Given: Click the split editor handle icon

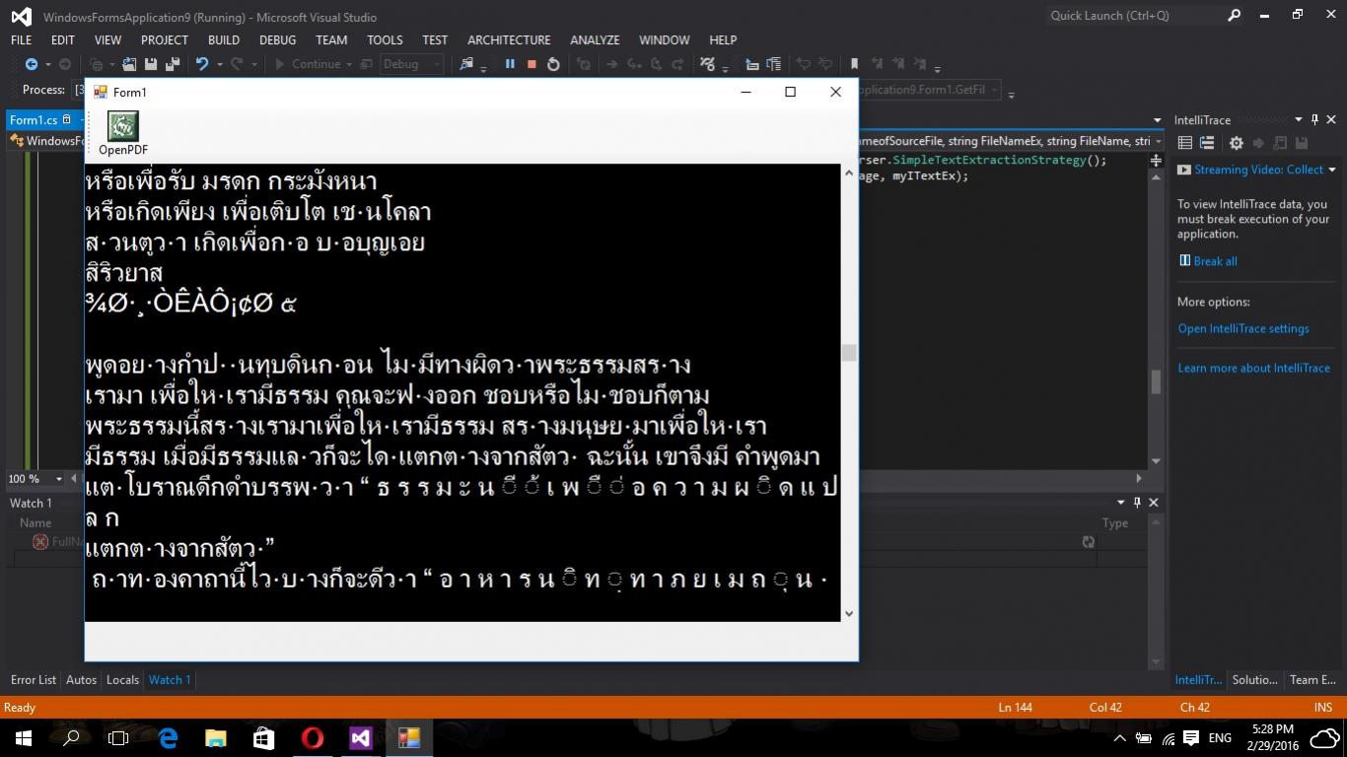Looking at the screenshot, I should [x=1156, y=159].
